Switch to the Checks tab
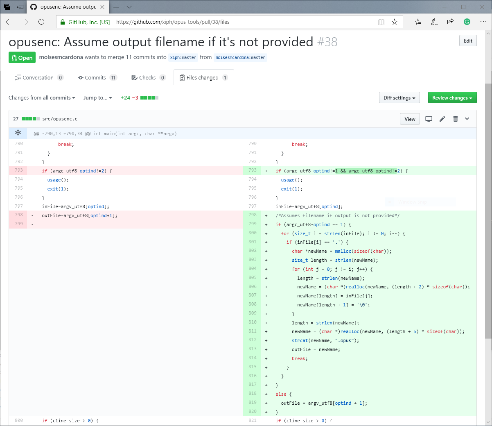Image resolution: width=492 pixels, height=426 pixels. pos(148,77)
